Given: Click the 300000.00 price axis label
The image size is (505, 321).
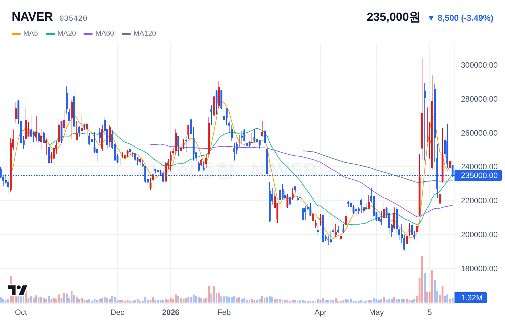Looking at the screenshot, I should 479,65.
